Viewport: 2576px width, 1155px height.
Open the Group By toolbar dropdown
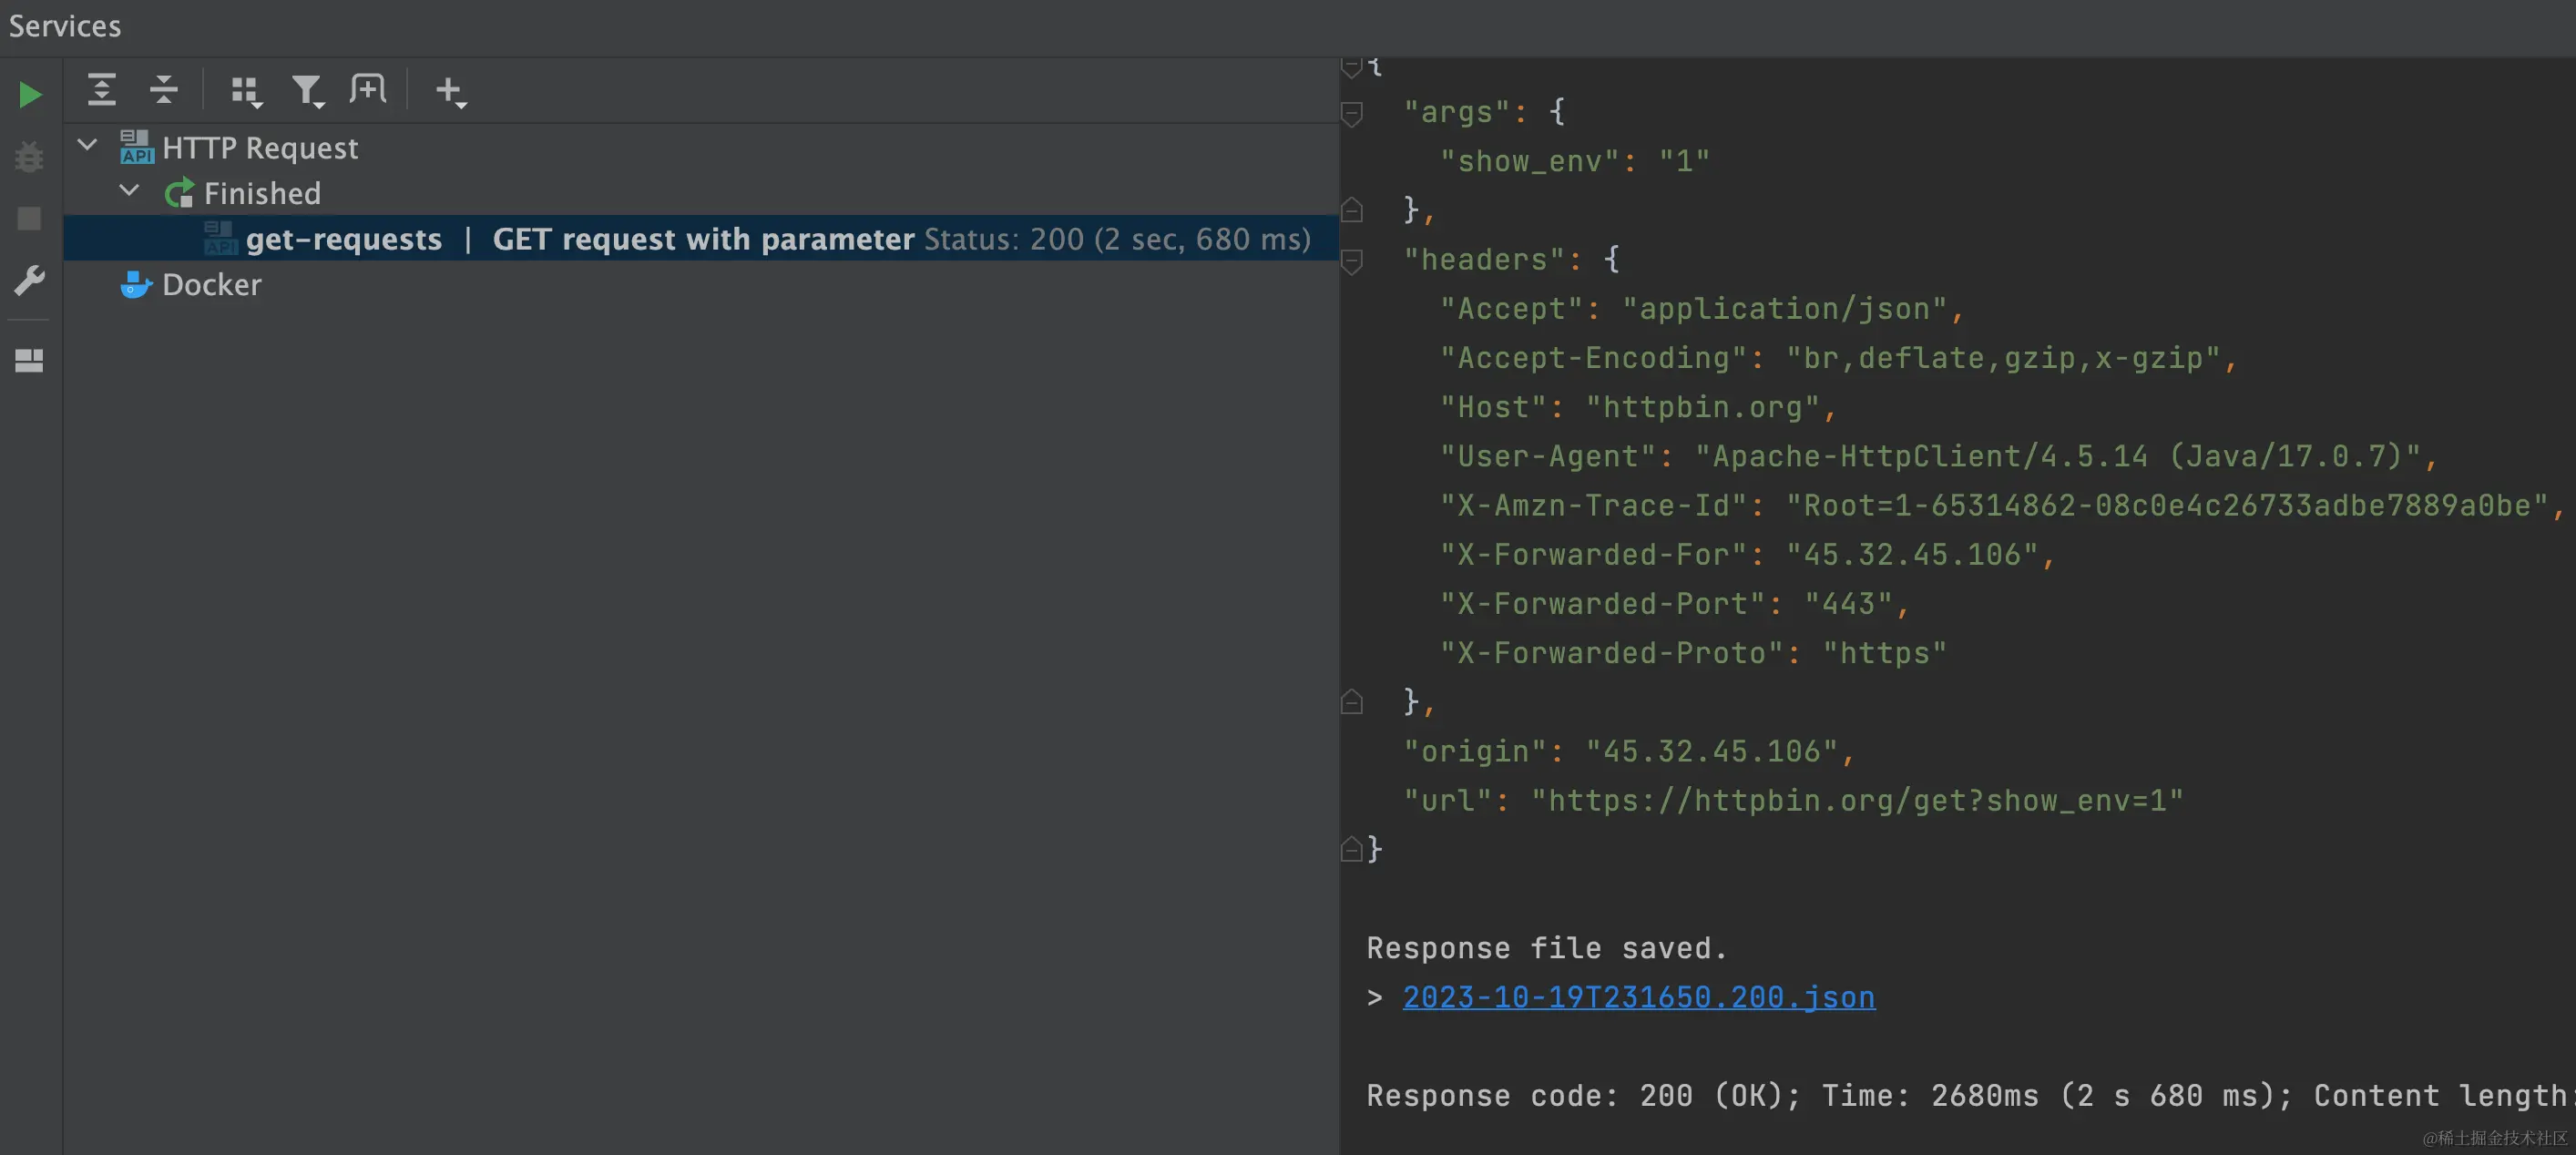(246, 91)
